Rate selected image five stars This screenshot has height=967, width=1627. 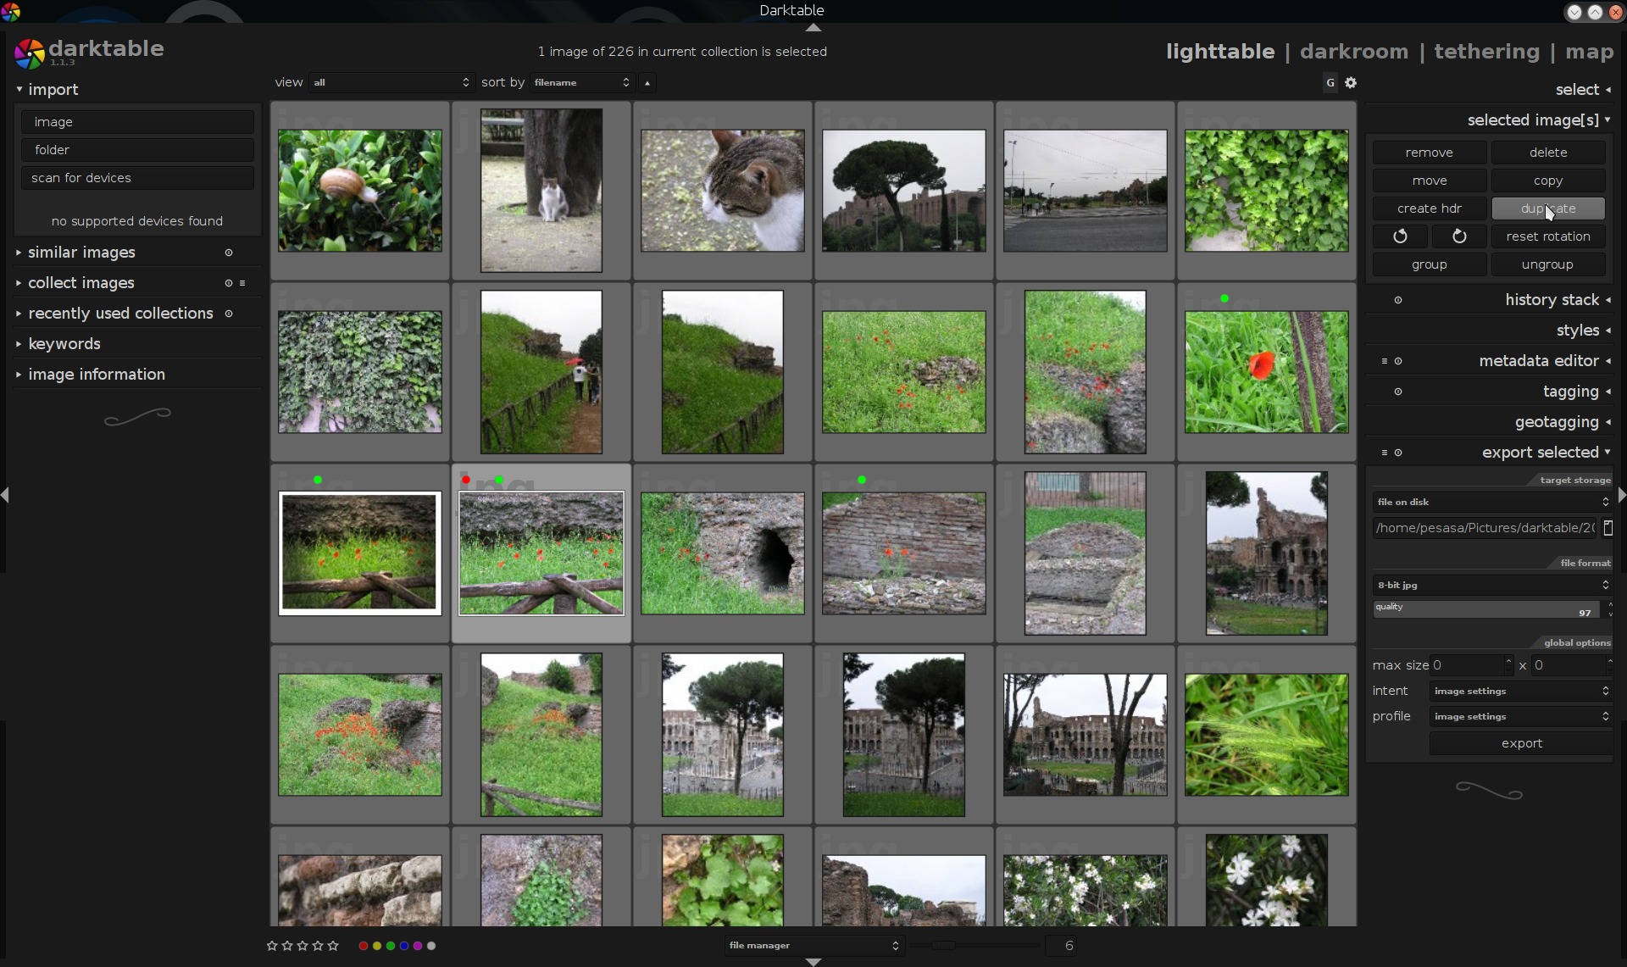(x=333, y=946)
